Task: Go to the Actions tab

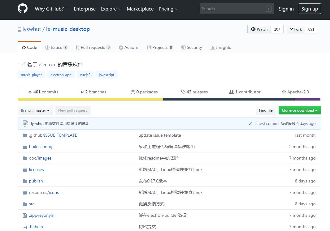Action: [128, 48]
